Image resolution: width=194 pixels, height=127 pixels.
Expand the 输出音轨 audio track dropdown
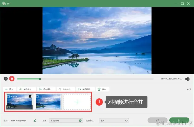click(114, 121)
